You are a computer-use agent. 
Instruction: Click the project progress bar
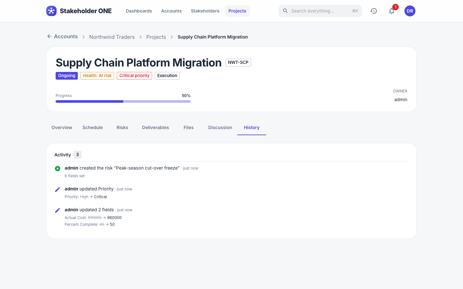tap(123, 101)
